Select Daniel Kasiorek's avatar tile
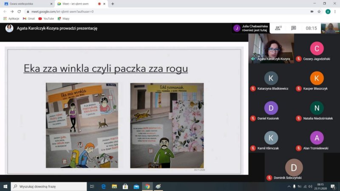The image size is (340, 191). 271,108
